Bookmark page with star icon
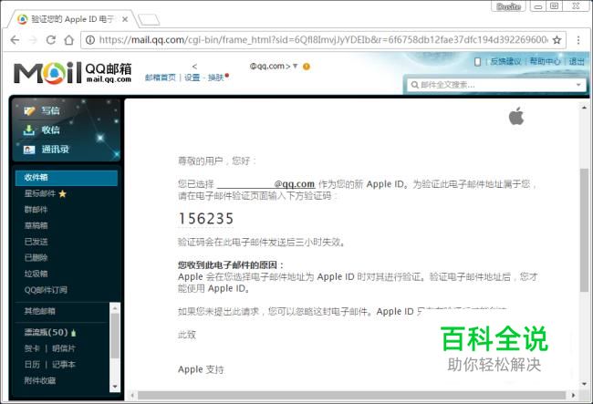593x404 pixels. pyautogui.click(x=557, y=40)
